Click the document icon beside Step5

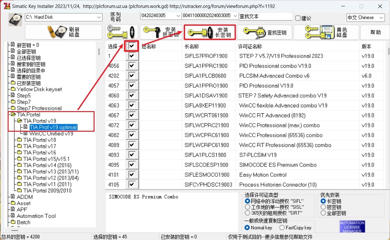[13, 96]
